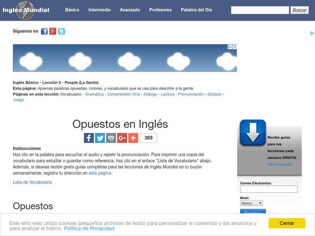Share on Facebook using the blue share button
This screenshot has height=236, width=315.
(89, 138)
